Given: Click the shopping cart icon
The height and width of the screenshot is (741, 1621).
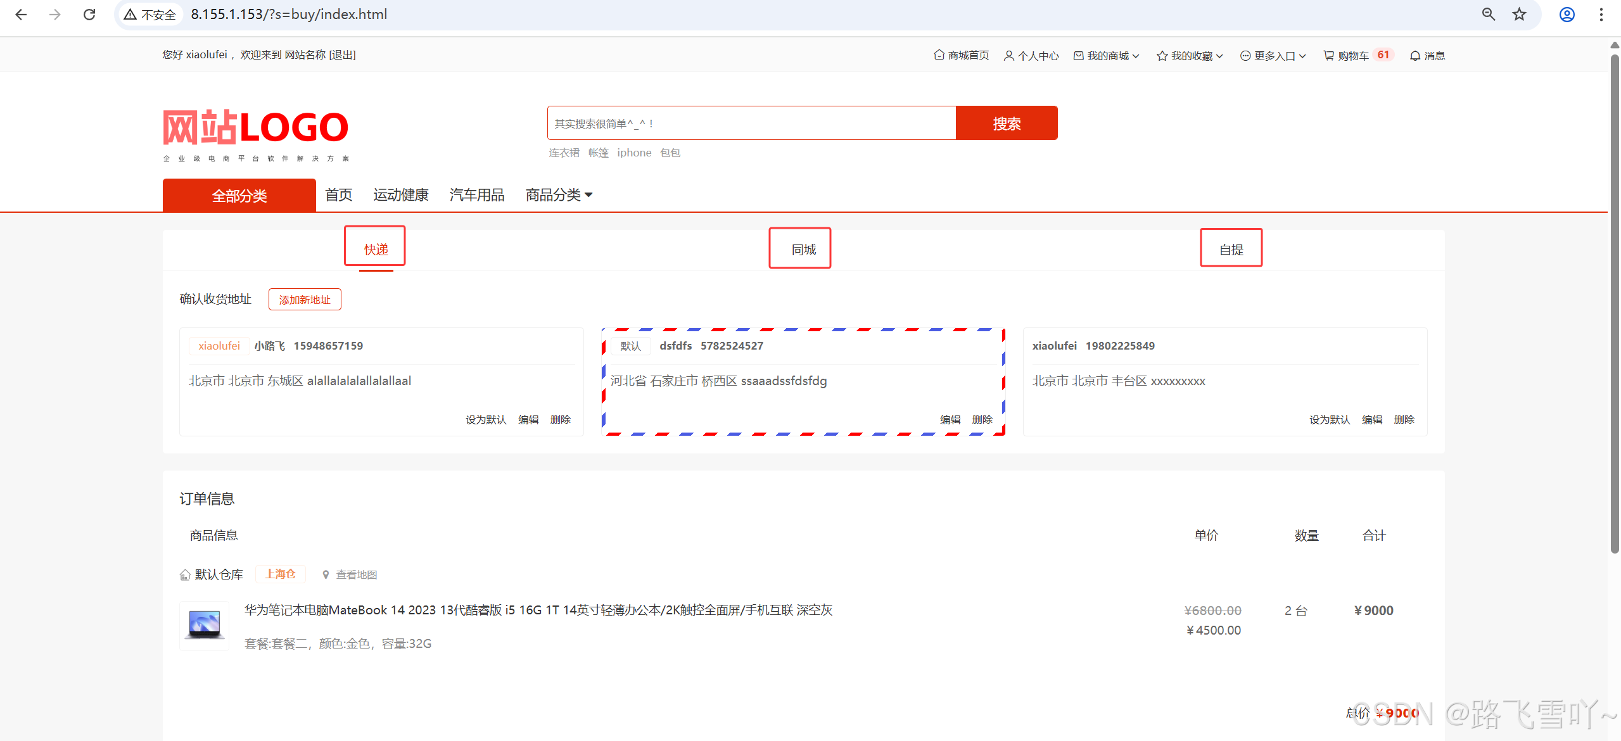Looking at the screenshot, I should 1328,56.
